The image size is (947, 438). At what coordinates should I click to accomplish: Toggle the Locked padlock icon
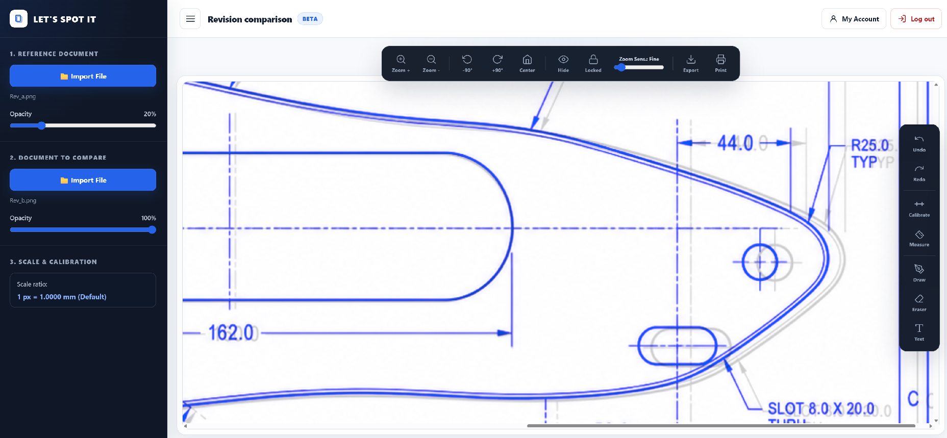593,59
